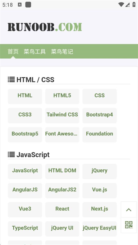Tap the 'JavaScript' section heading text

point(33,155)
